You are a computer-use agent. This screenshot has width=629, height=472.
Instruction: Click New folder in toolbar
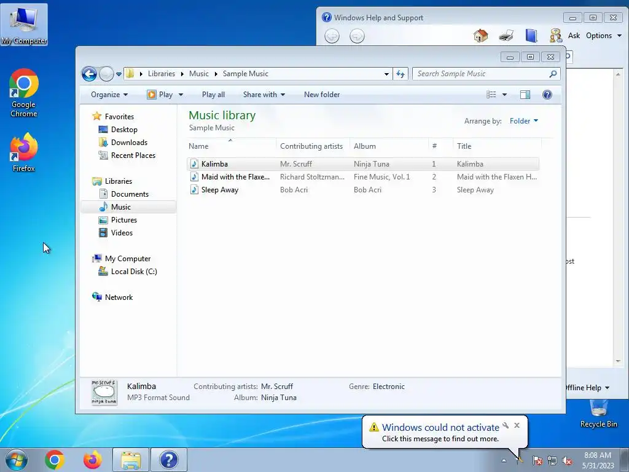coord(322,95)
